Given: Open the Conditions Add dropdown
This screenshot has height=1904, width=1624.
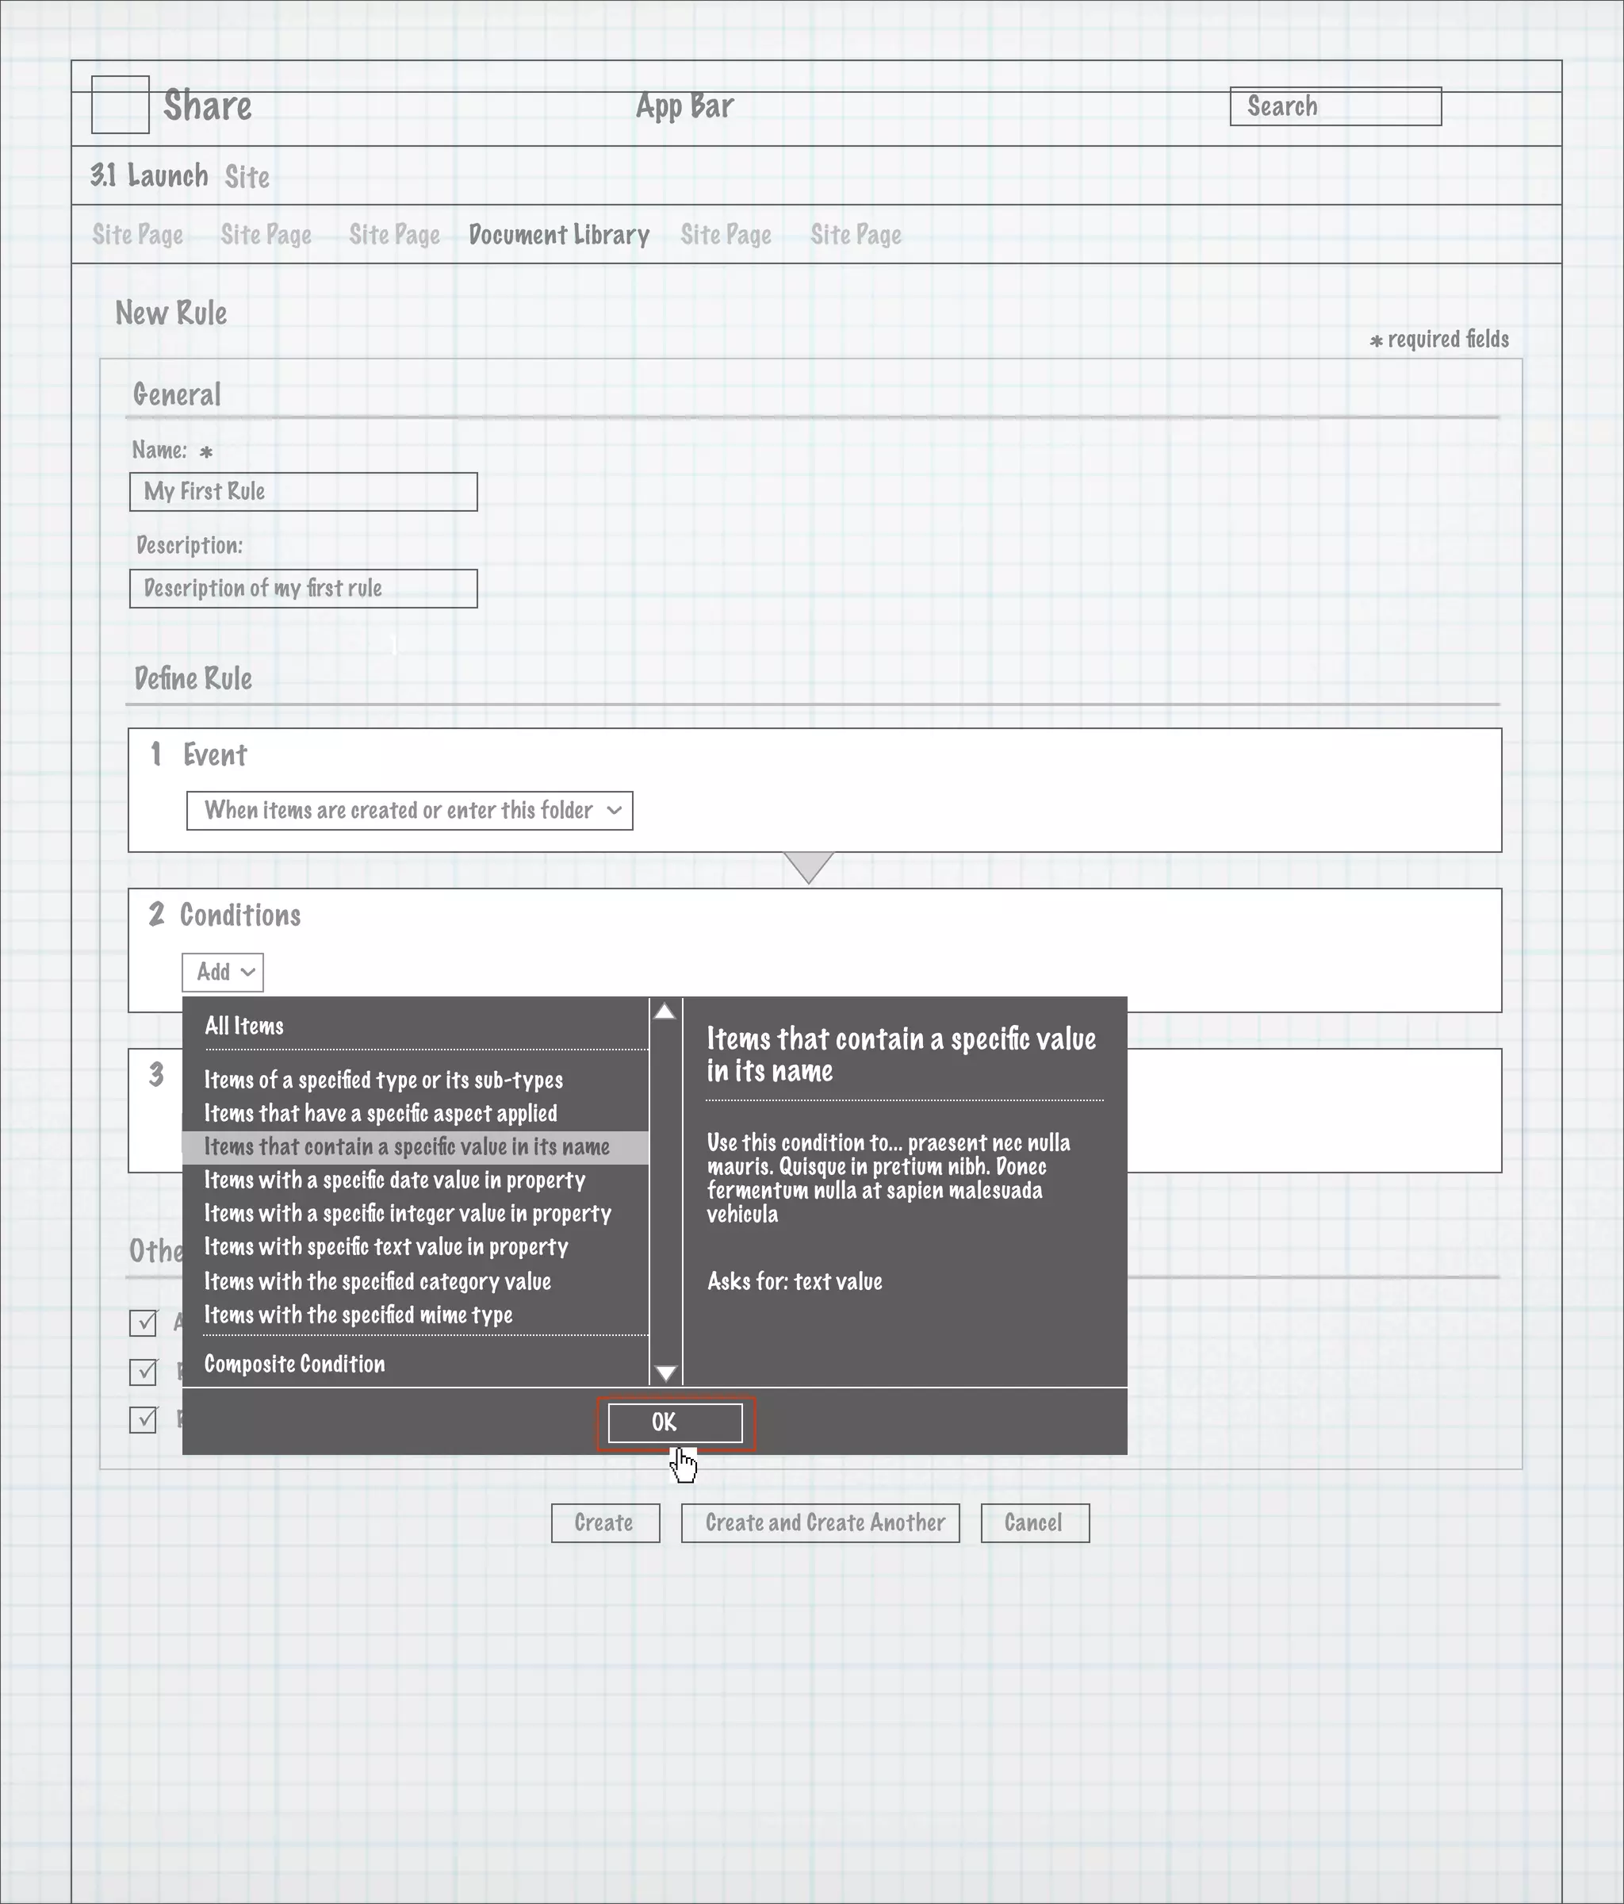Looking at the screenshot, I should 223,972.
